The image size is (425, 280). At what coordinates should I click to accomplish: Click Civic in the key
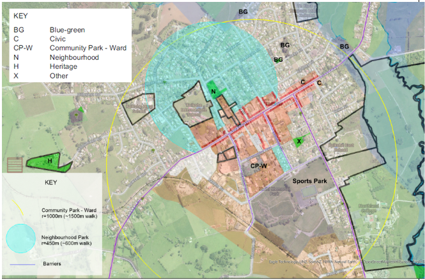tap(58, 39)
